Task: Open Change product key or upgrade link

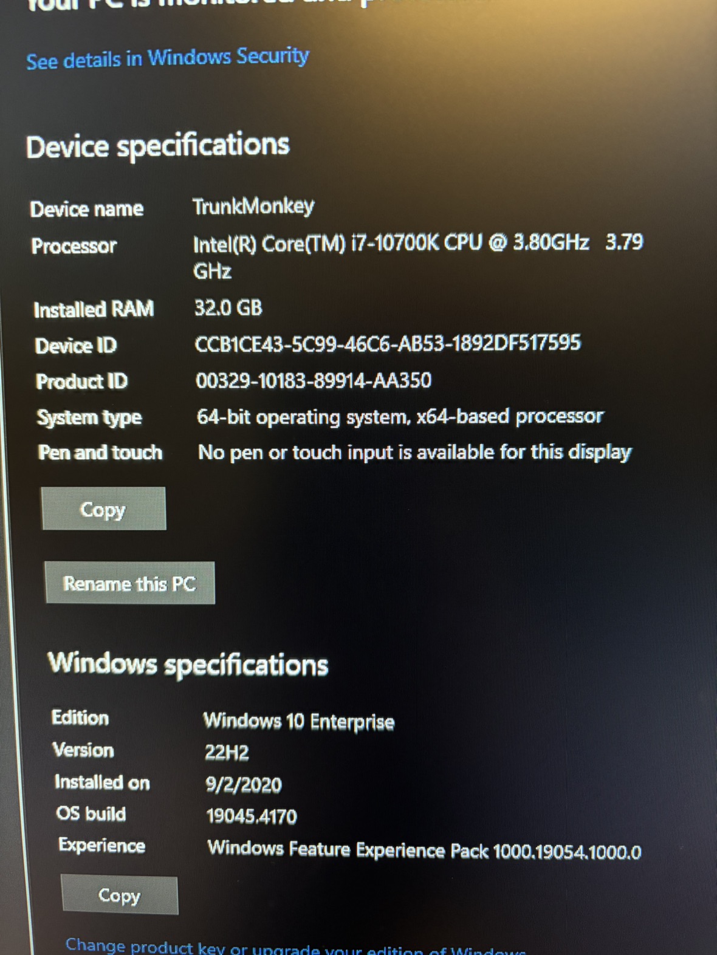Action: click(x=295, y=946)
